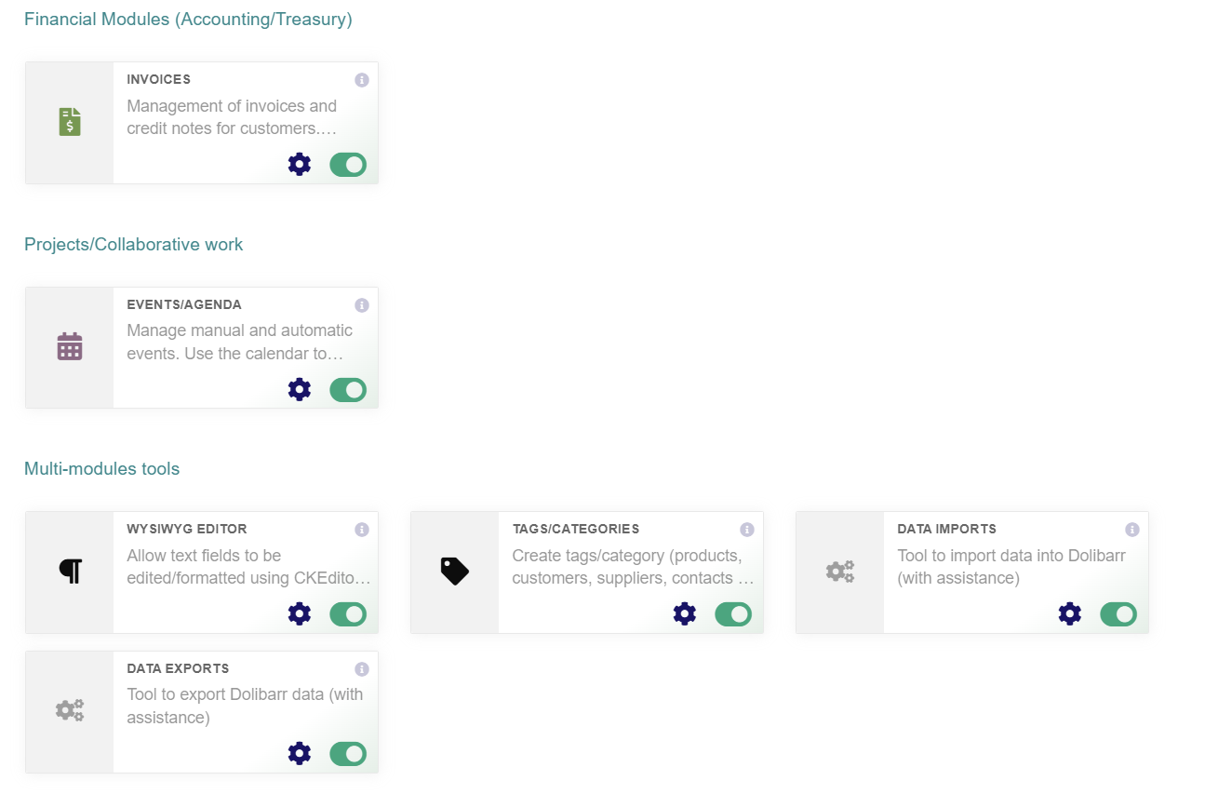Open Tags/Categories setup gear
Viewport: 1218px width, 794px height.
coord(685,613)
